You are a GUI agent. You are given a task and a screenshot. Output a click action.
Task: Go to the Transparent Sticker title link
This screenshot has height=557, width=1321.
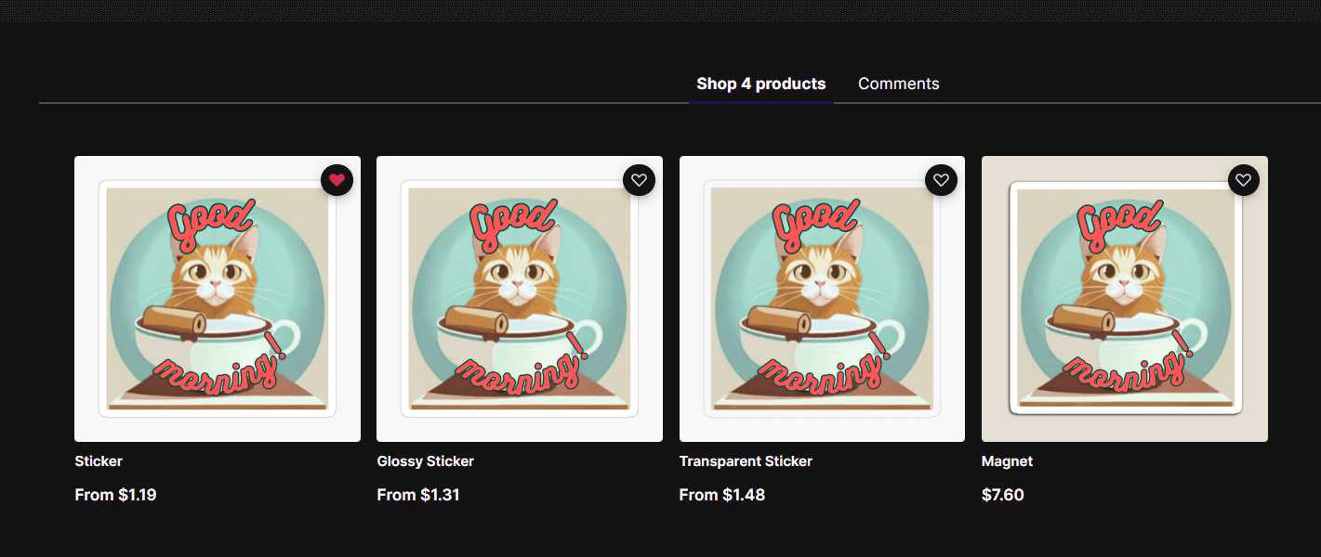tap(746, 461)
